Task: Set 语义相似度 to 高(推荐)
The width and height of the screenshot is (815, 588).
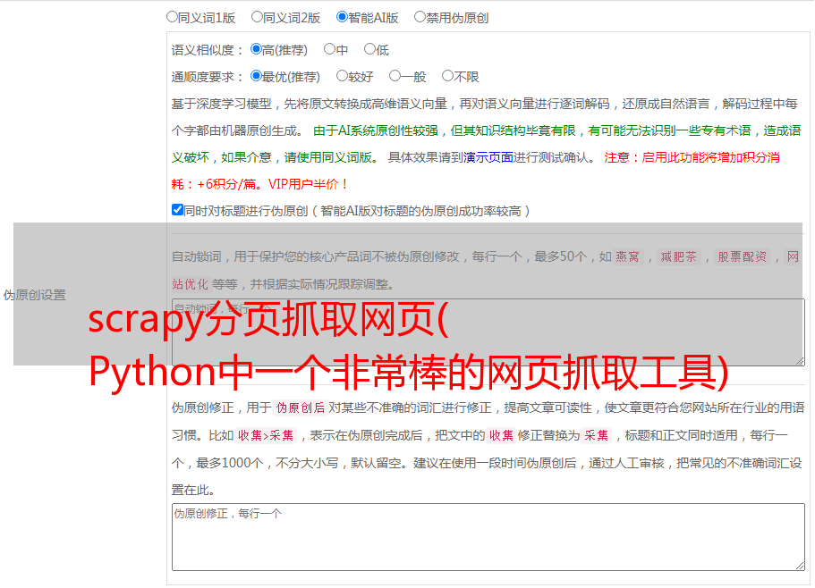Action: pos(256,49)
